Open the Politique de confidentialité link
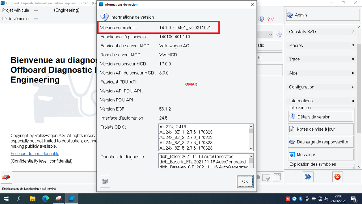This screenshot has height=204, width=362. tap(35, 154)
